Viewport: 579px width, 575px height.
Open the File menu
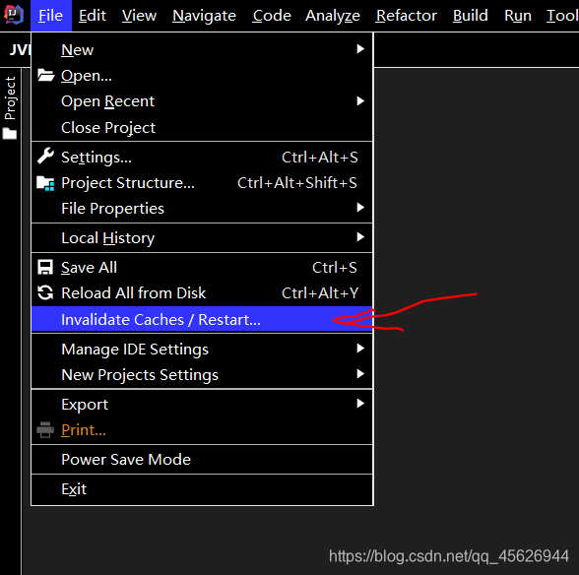pyautogui.click(x=51, y=16)
